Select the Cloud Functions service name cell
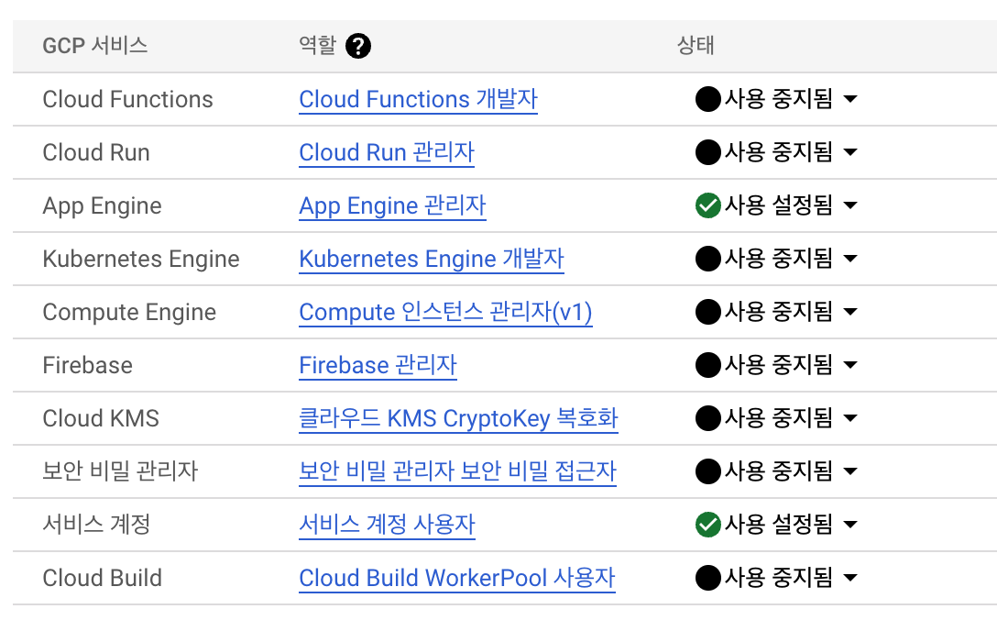 (127, 99)
